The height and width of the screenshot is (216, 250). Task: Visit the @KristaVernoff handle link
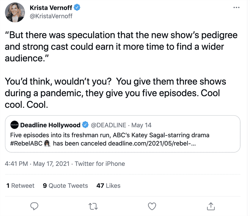click(x=51, y=16)
